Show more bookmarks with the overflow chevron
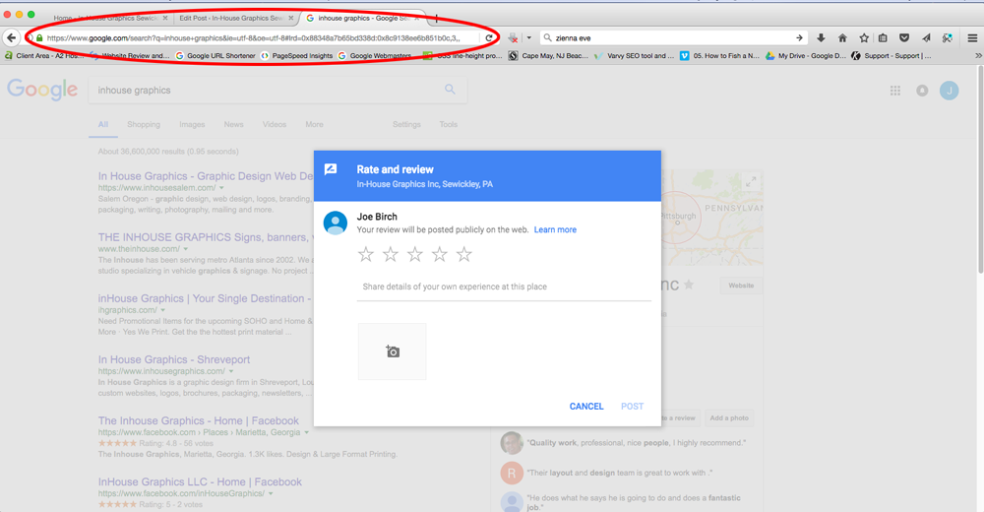984x512 pixels. click(x=978, y=56)
